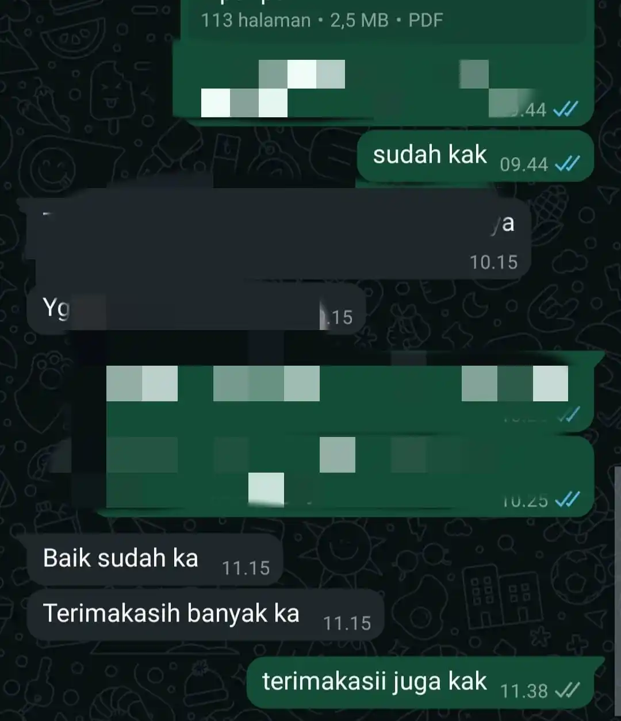The image size is (621, 721).
Task: Tap the 11.38 timestamp
Action: pyautogui.click(x=524, y=691)
